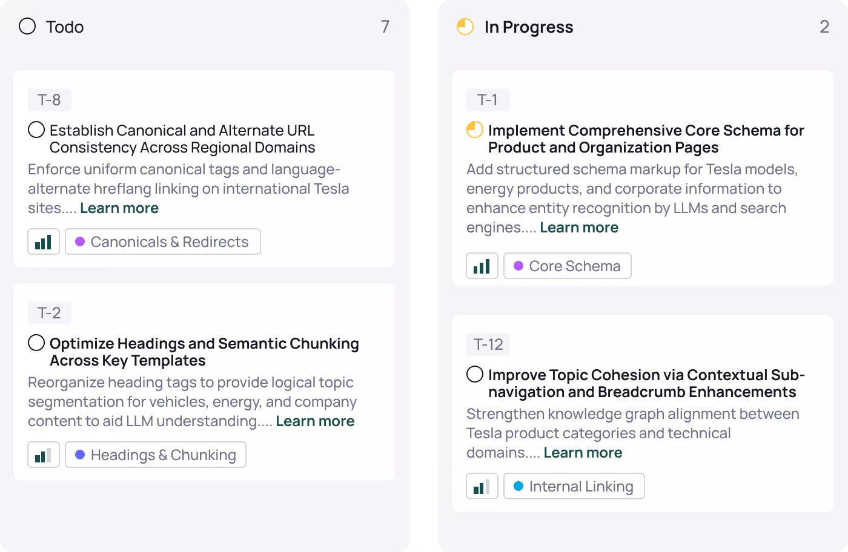Open the Headings & Chunking category tag
Viewport: 848px width, 552px height.
click(x=156, y=455)
